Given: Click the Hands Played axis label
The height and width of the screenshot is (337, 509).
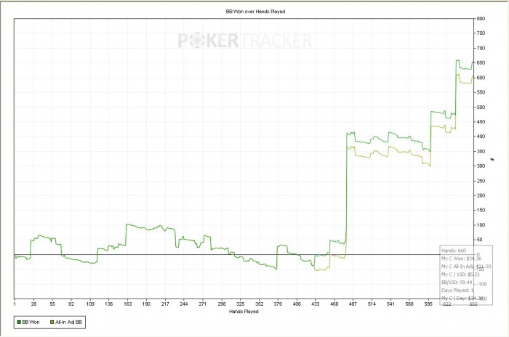Looking at the screenshot, I should (244, 312).
